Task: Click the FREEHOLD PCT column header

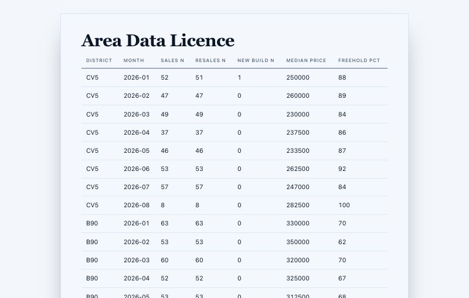Action: (359, 60)
